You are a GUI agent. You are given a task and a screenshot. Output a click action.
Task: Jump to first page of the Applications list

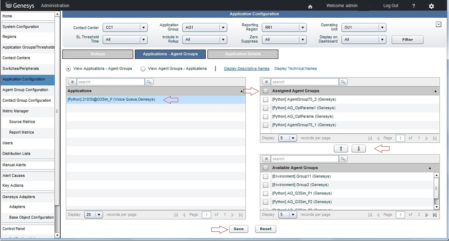[177, 215]
